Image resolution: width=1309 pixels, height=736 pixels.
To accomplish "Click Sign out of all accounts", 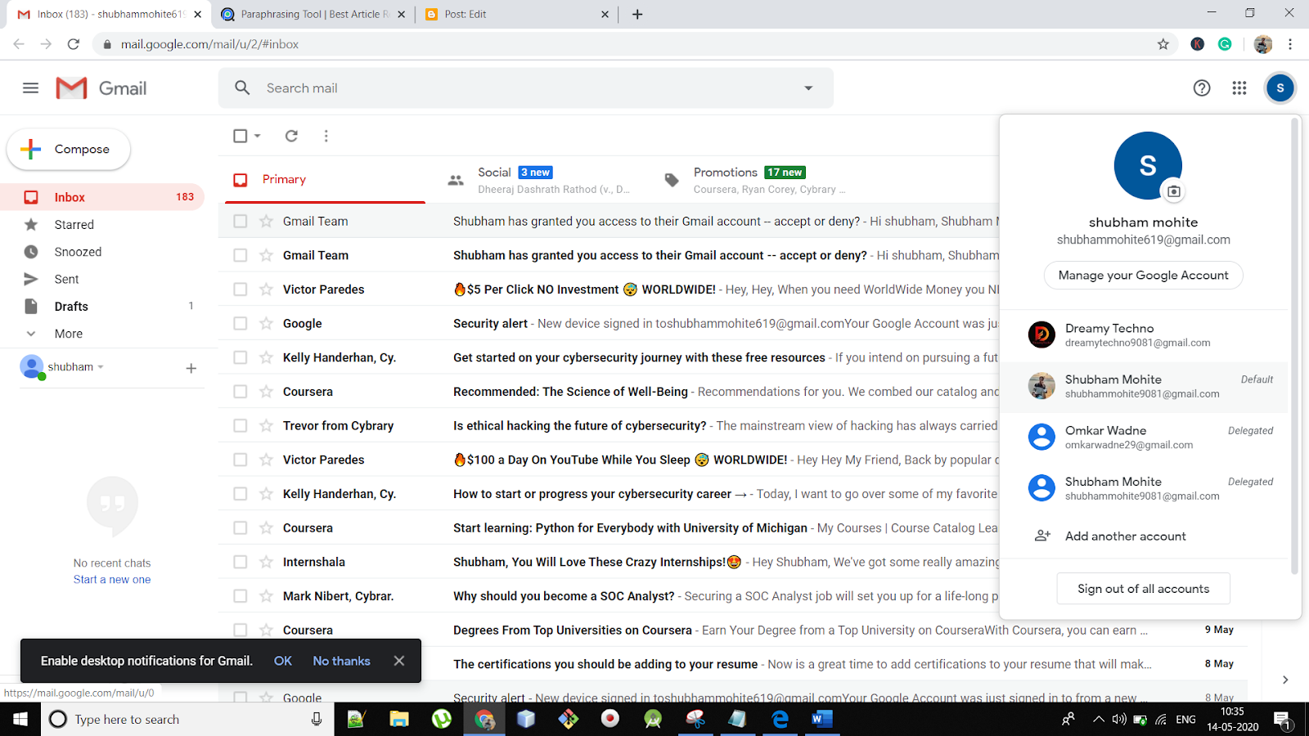I will click(1143, 589).
